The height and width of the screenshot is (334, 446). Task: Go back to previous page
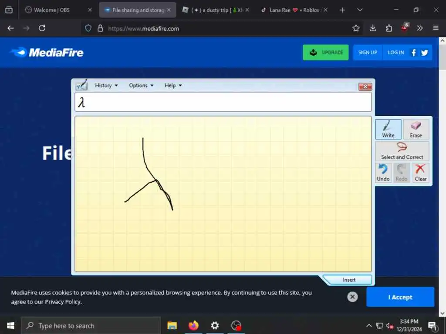tap(10, 28)
